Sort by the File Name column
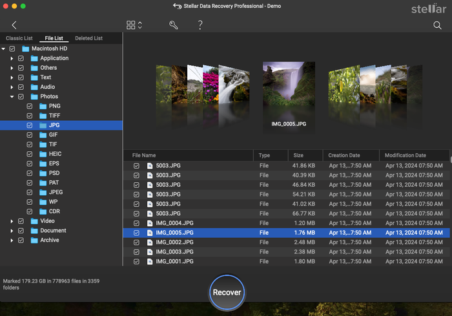The width and height of the screenshot is (452, 316). (x=189, y=155)
